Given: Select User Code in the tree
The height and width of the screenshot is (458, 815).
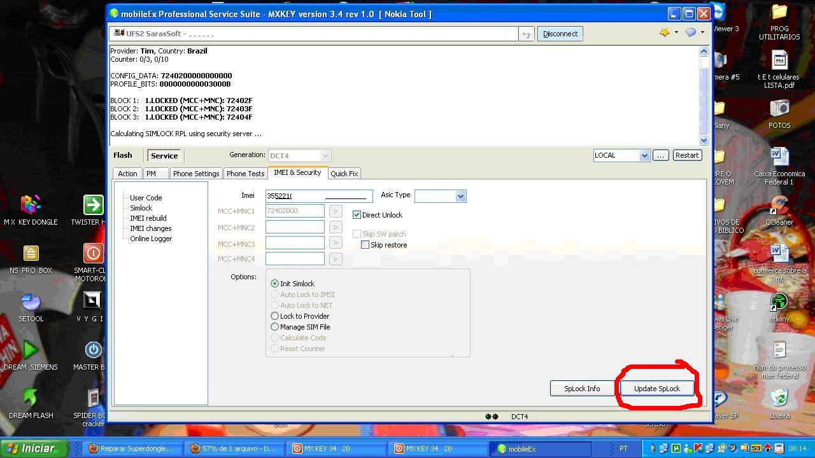Looking at the screenshot, I should tap(146, 198).
